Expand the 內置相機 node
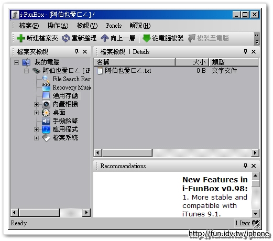Image resolution: width=273 pixels, height=241 pixels. pyautogui.click(x=36, y=104)
